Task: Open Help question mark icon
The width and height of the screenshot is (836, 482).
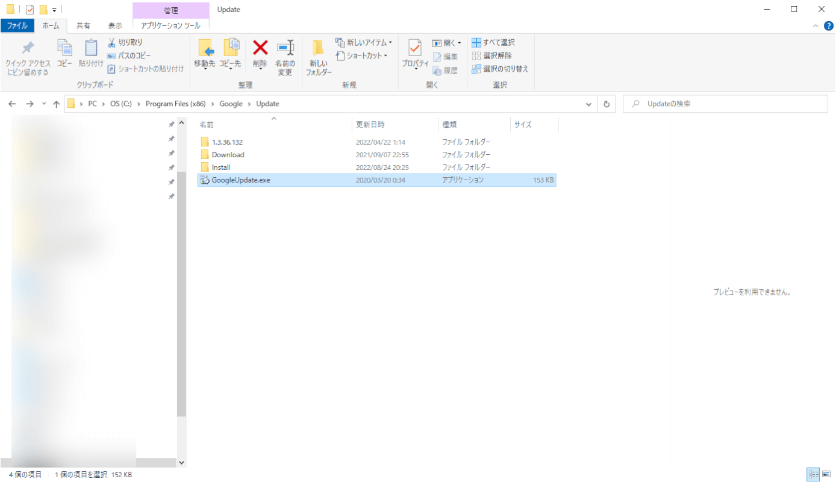Action: point(829,25)
